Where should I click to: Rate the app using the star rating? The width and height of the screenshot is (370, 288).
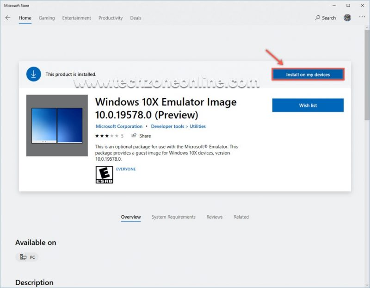(x=107, y=136)
